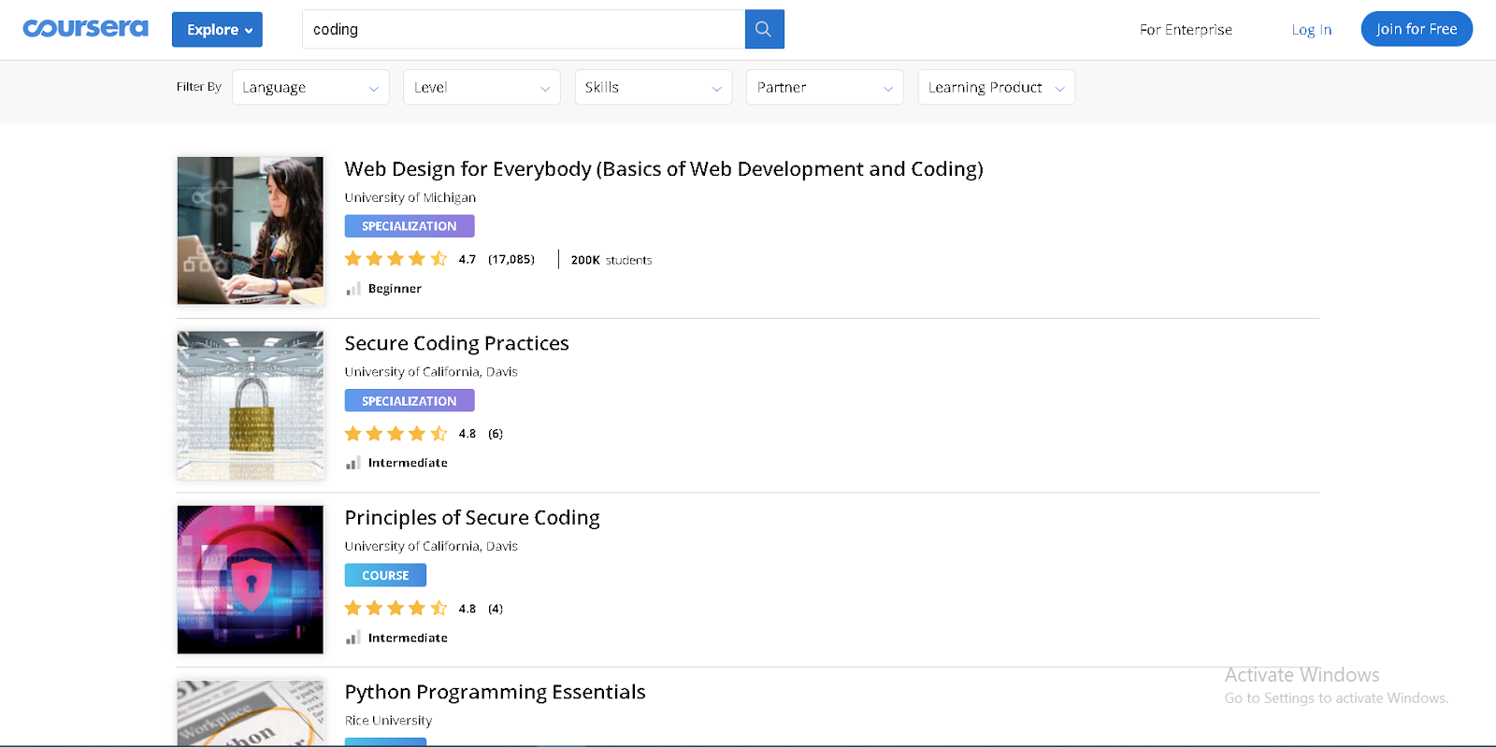Open the Learning Product filter dropdown
The height and width of the screenshot is (747, 1496).
point(996,88)
